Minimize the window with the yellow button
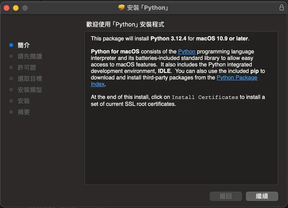 [16, 8]
